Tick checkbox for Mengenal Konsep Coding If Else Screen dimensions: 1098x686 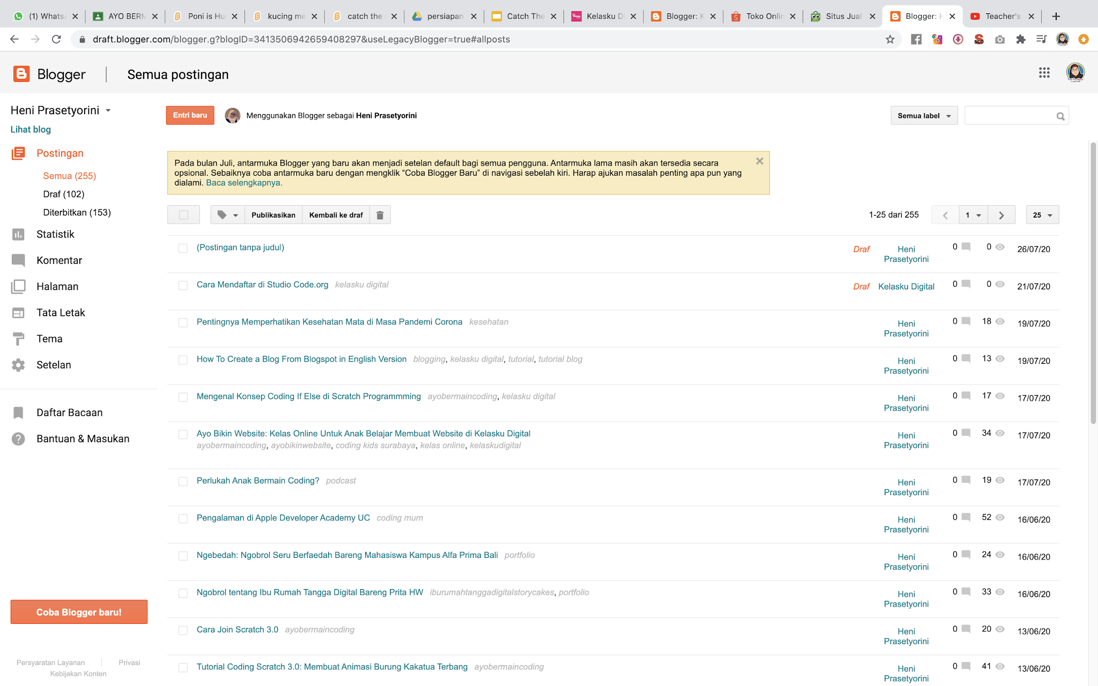[183, 397]
